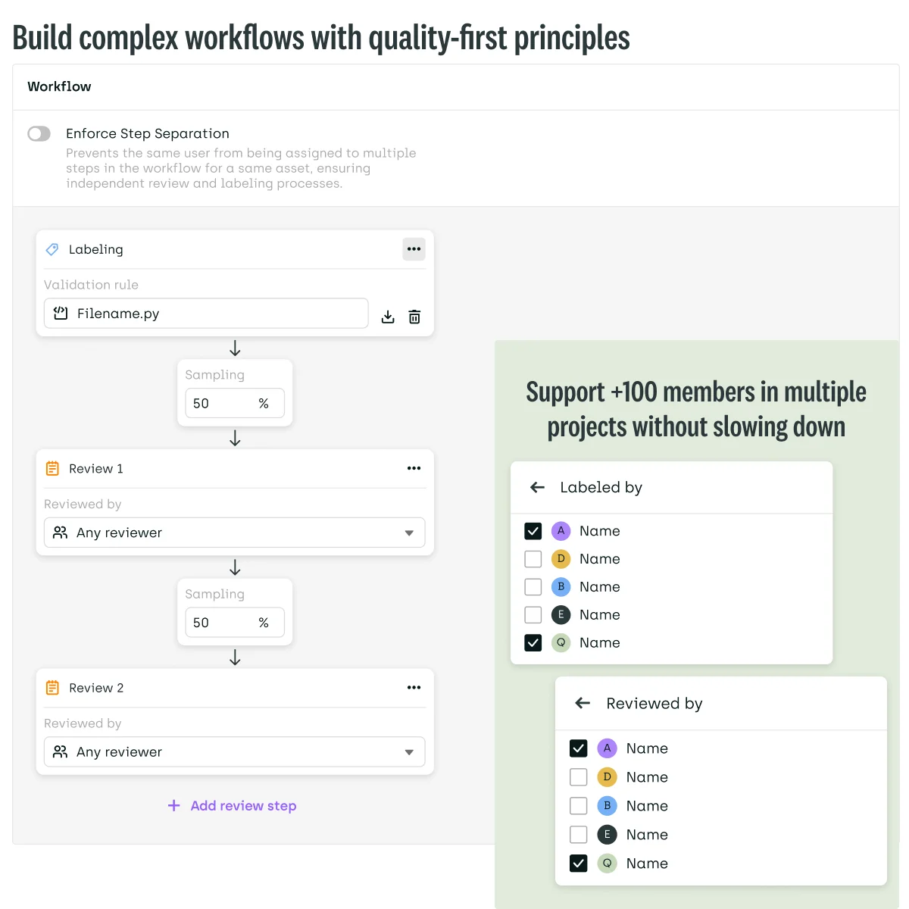The width and height of the screenshot is (909, 909).
Task: Toggle Enforce Step Separation switch
Action: (39, 134)
